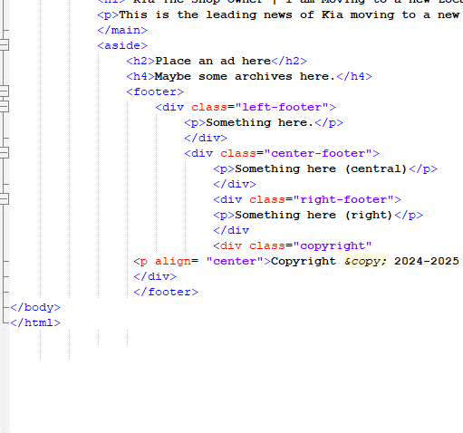Collapse the right-footer div fold marker
The width and height of the screenshot is (463, 433).
click(4, 199)
